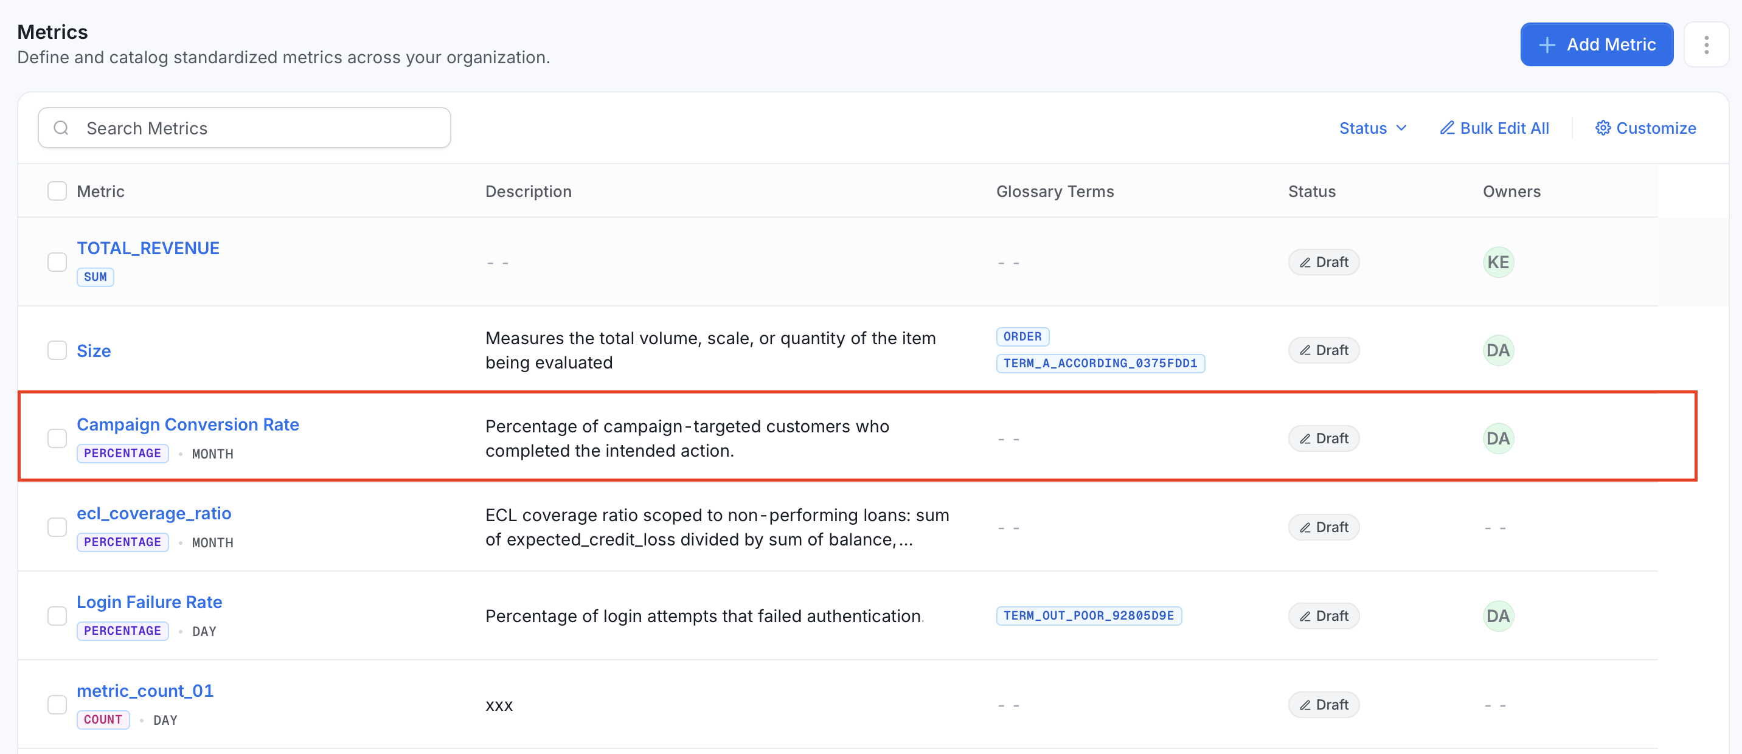
Task: Click the Owners column header
Action: pos(1511,192)
